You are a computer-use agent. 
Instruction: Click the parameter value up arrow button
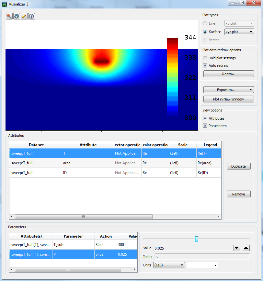(x=246, y=248)
